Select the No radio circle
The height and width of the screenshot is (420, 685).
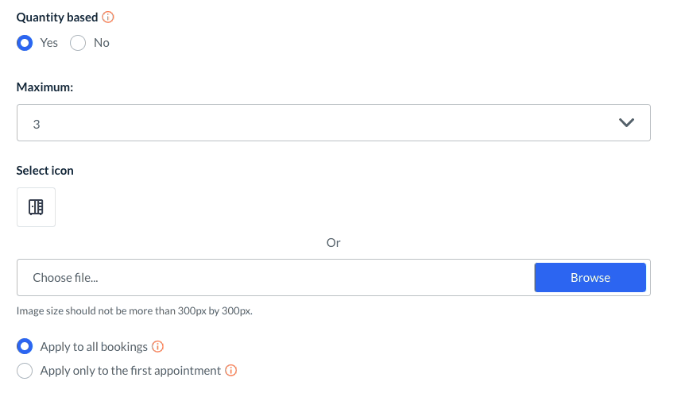click(x=78, y=43)
